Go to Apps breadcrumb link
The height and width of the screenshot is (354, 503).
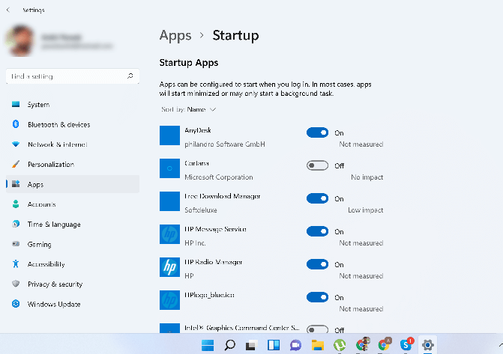[x=175, y=36]
